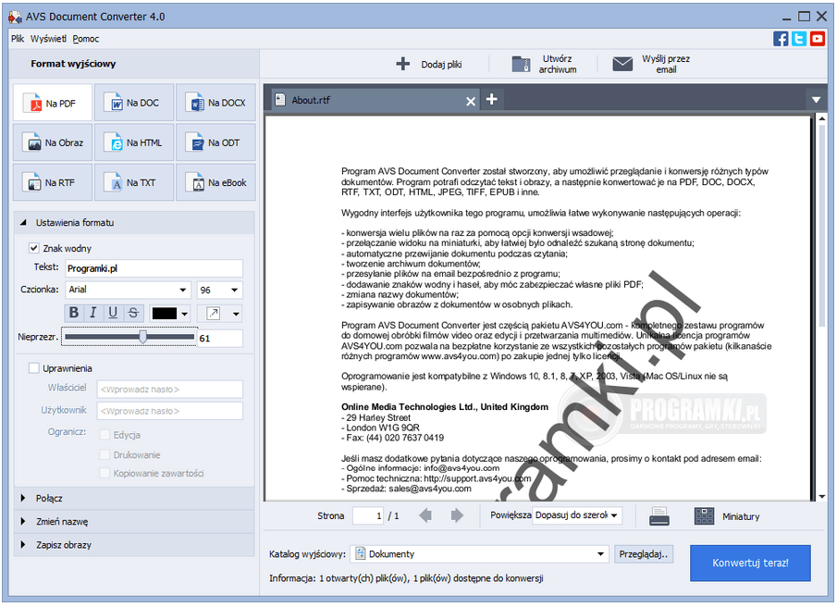Choose the Na HTML output format
This screenshot has width=837, height=607.
click(134, 142)
